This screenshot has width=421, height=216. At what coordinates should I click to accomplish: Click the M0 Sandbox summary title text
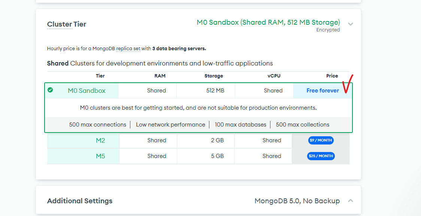[268, 22]
